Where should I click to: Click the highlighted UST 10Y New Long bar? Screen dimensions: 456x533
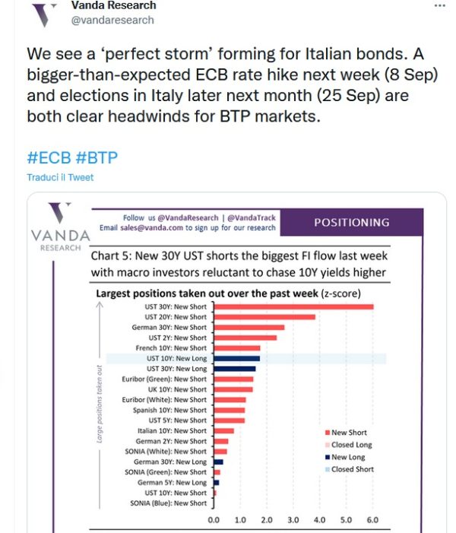pos(237,359)
